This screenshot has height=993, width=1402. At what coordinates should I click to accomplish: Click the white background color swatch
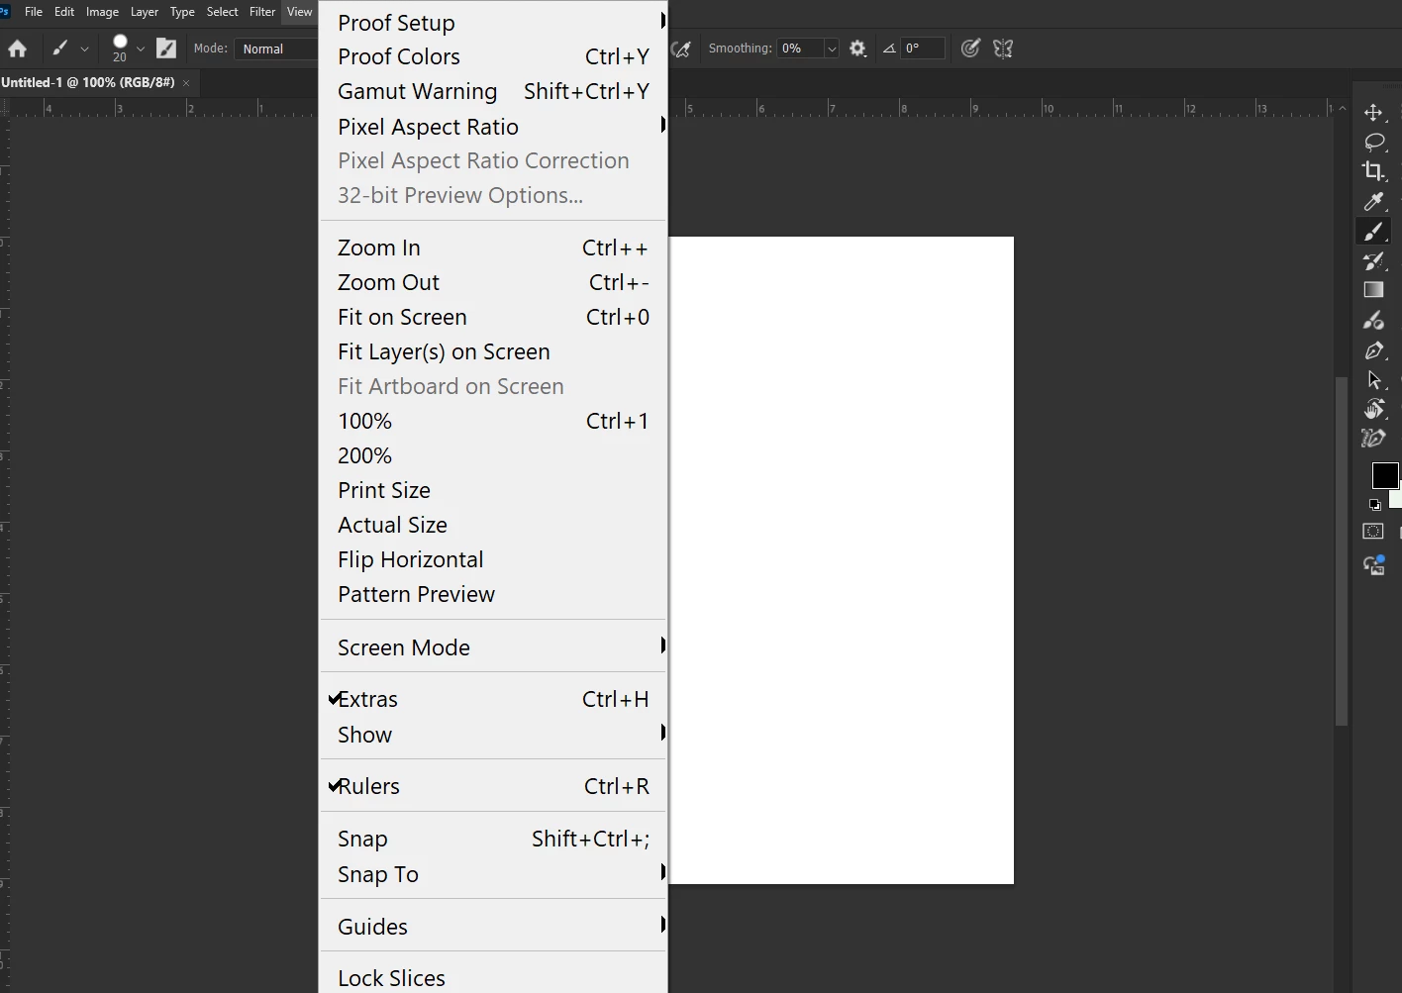1396,498
